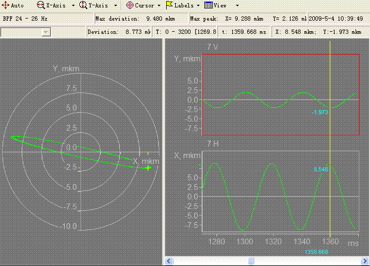Click the 'X: 8.548 mkm; Y:-1.973 mkm' field
Viewport: 370px width, 266px height.
pos(320,32)
